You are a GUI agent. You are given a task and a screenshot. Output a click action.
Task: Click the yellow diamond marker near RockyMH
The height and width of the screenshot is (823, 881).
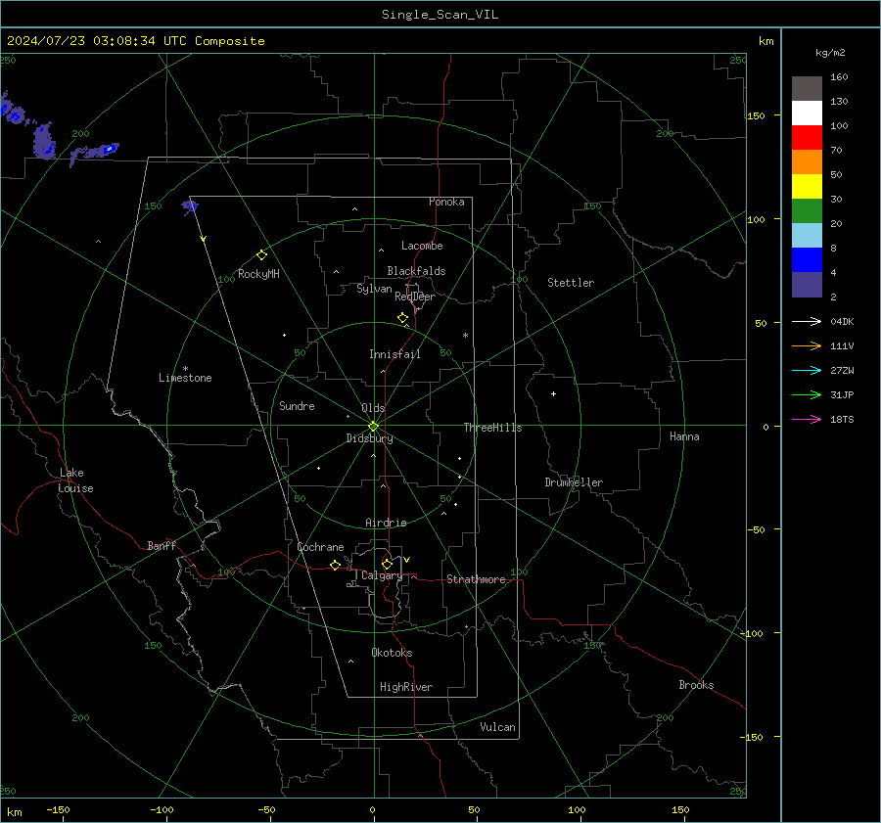(261, 255)
